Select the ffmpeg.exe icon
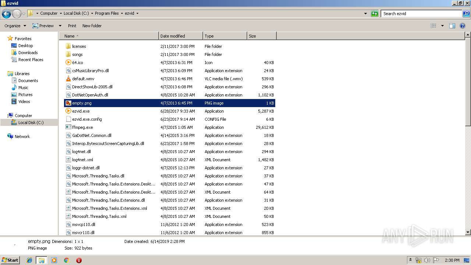This screenshot has width=471, height=265. tap(68, 127)
